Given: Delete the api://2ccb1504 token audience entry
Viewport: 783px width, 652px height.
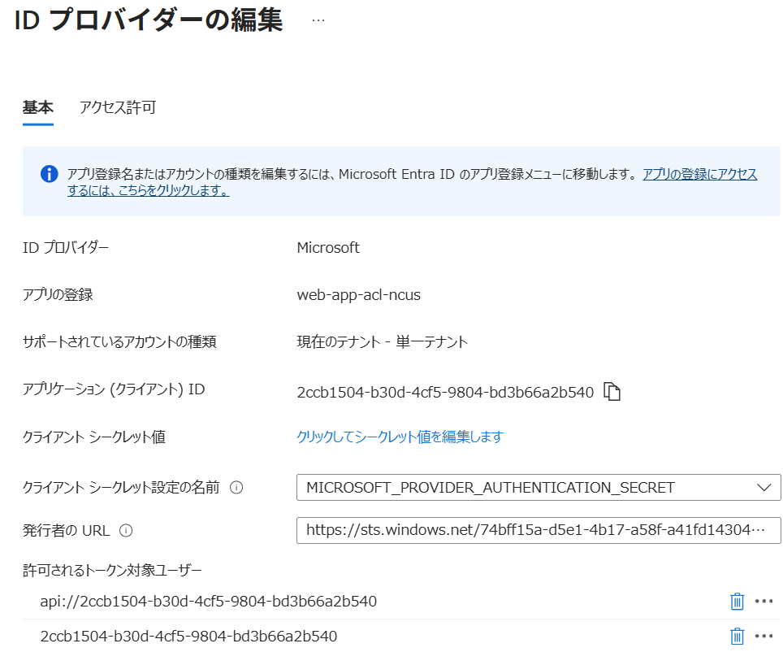Looking at the screenshot, I should pos(737,601).
